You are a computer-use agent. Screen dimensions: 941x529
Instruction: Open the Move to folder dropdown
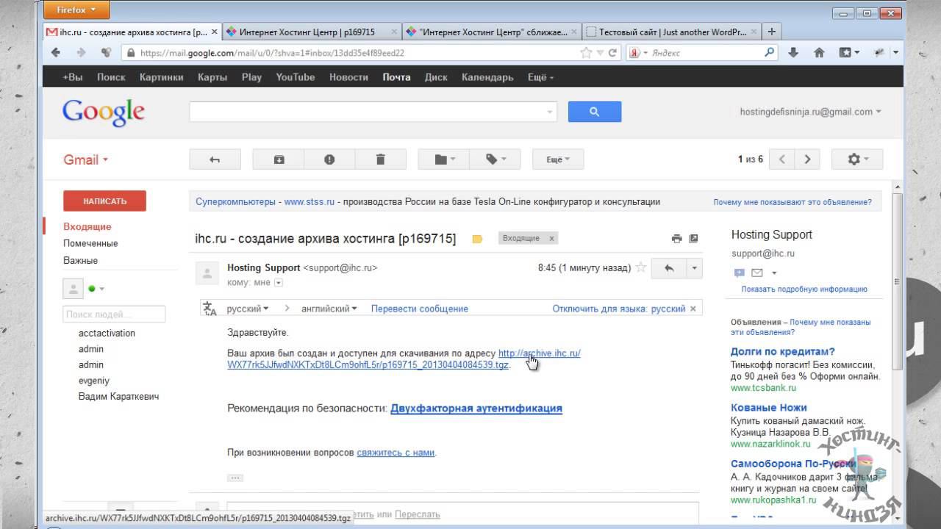coord(443,159)
